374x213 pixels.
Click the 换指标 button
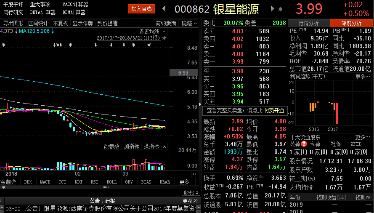tap(151, 146)
